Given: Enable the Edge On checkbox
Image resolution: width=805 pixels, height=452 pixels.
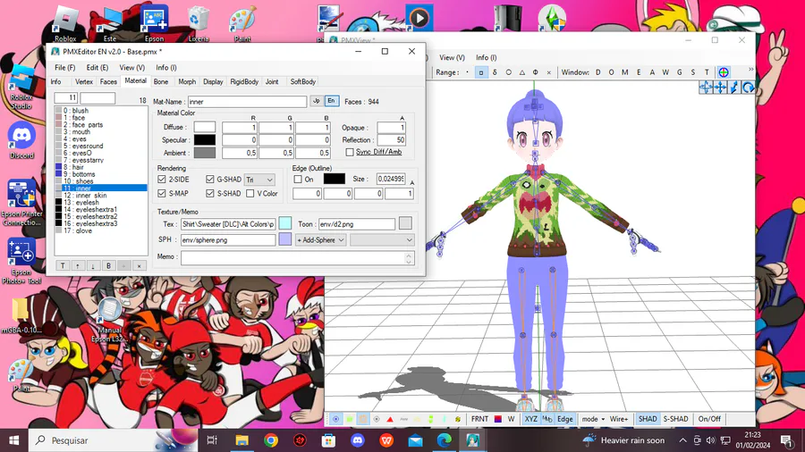Looking at the screenshot, I should 298,180.
